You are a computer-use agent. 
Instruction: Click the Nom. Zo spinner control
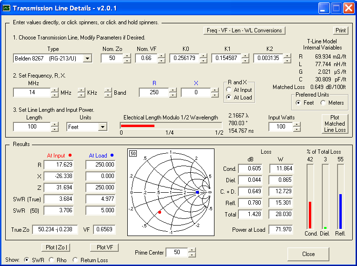(x=127, y=59)
